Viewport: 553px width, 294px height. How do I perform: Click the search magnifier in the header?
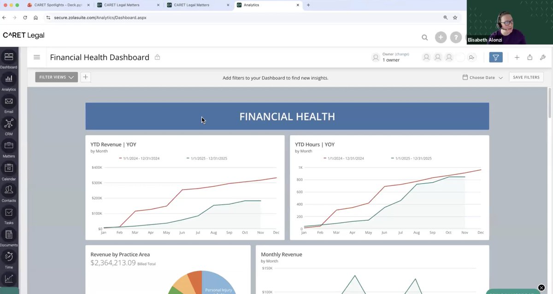pyautogui.click(x=425, y=38)
